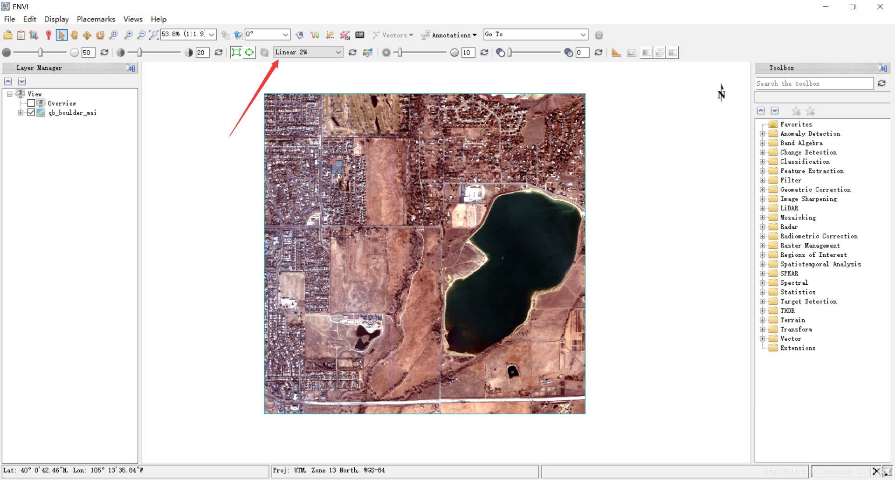Click the Zoom Out magnifier icon
This screenshot has height=480, width=895.
click(141, 35)
